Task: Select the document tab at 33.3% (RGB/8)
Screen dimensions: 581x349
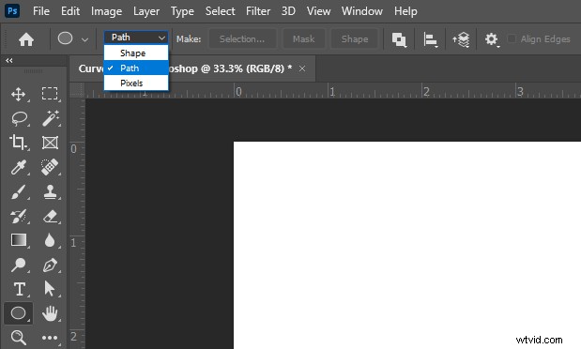Action: 191,68
